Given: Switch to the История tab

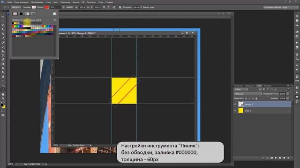Looking at the screenshot, I should pyautogui.click(x=268, y=86).
